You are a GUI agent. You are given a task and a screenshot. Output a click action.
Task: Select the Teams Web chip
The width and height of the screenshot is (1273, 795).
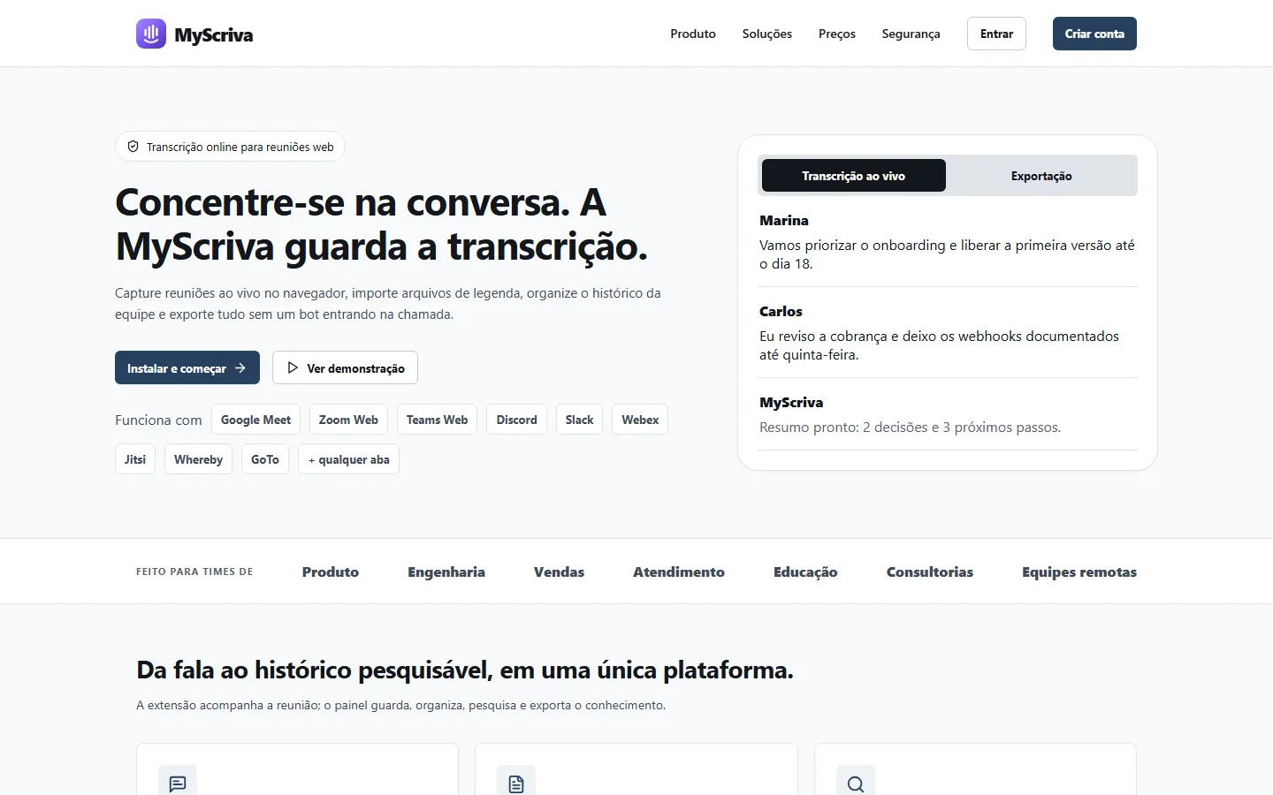pos(437,420)
